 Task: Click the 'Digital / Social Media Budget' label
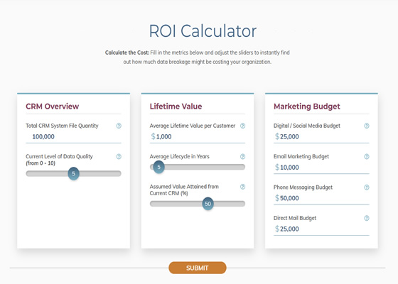[307, 126]
